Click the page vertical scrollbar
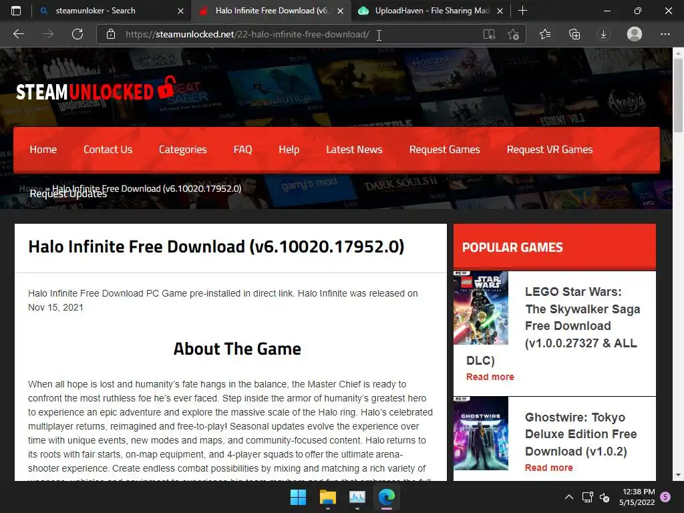 (678, 95)
